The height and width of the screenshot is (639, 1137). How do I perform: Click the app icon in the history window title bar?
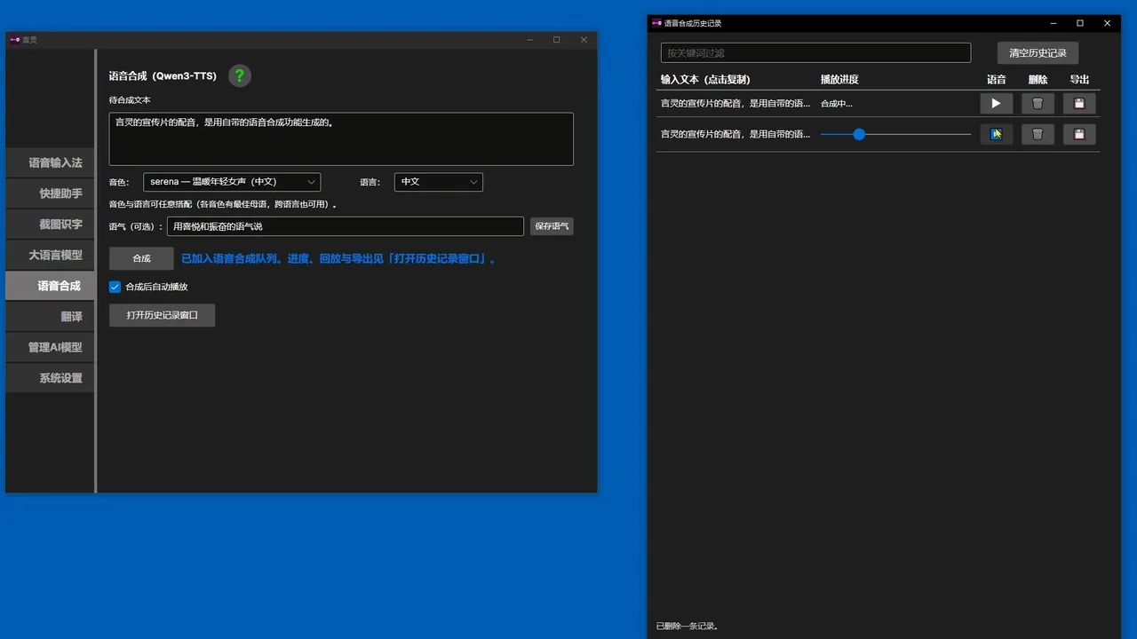point(656,23)
